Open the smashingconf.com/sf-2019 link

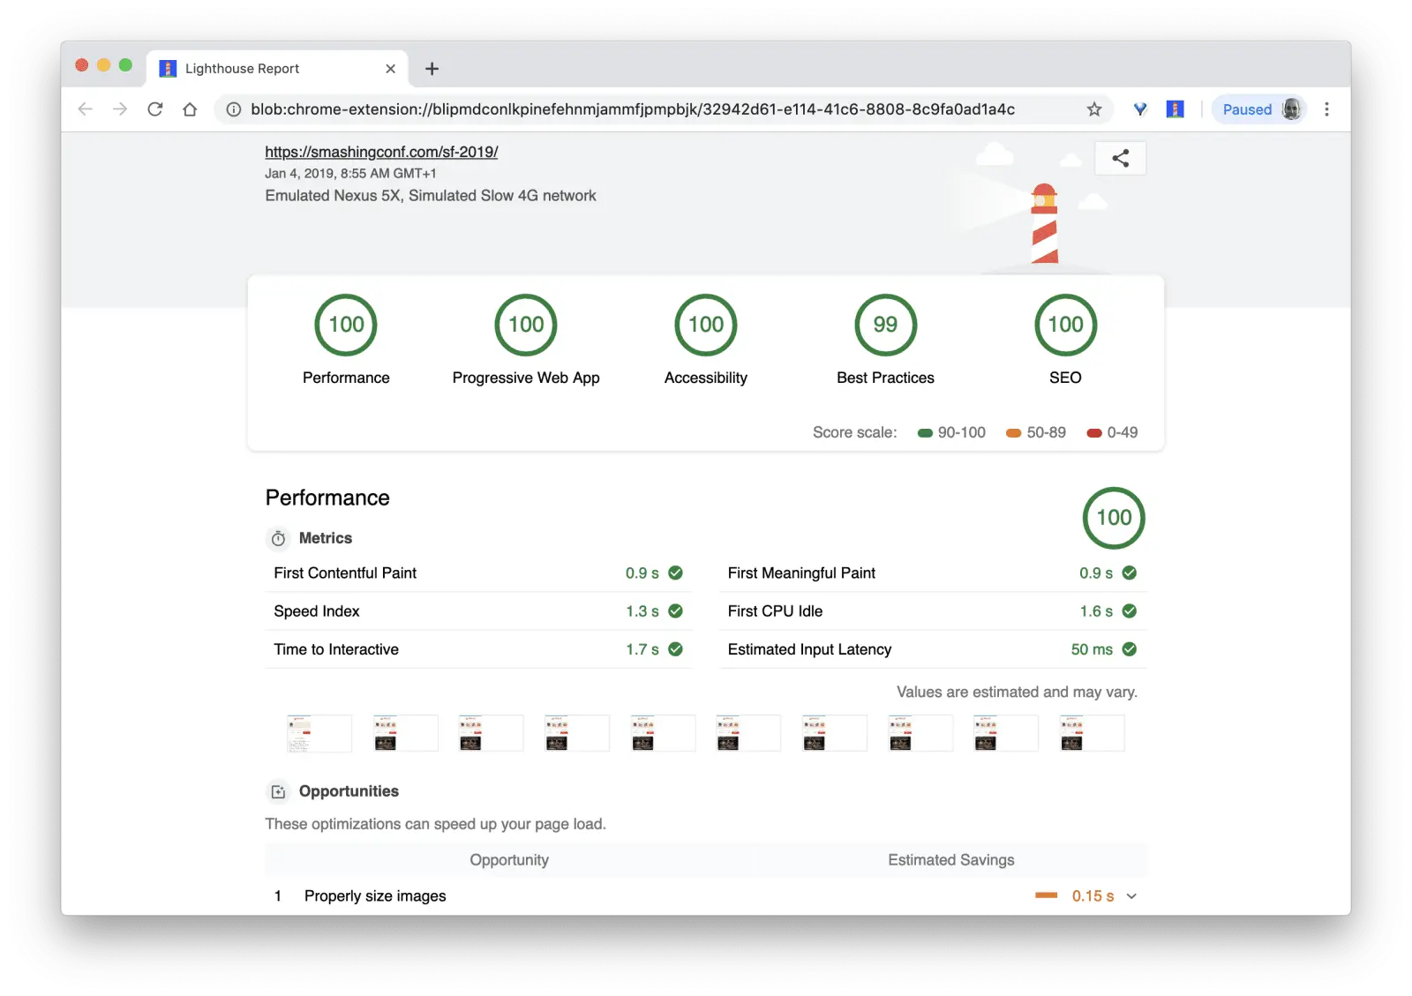(x=381, y=152)
